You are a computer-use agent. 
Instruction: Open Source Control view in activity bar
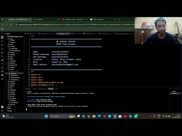tap(2, 45)
